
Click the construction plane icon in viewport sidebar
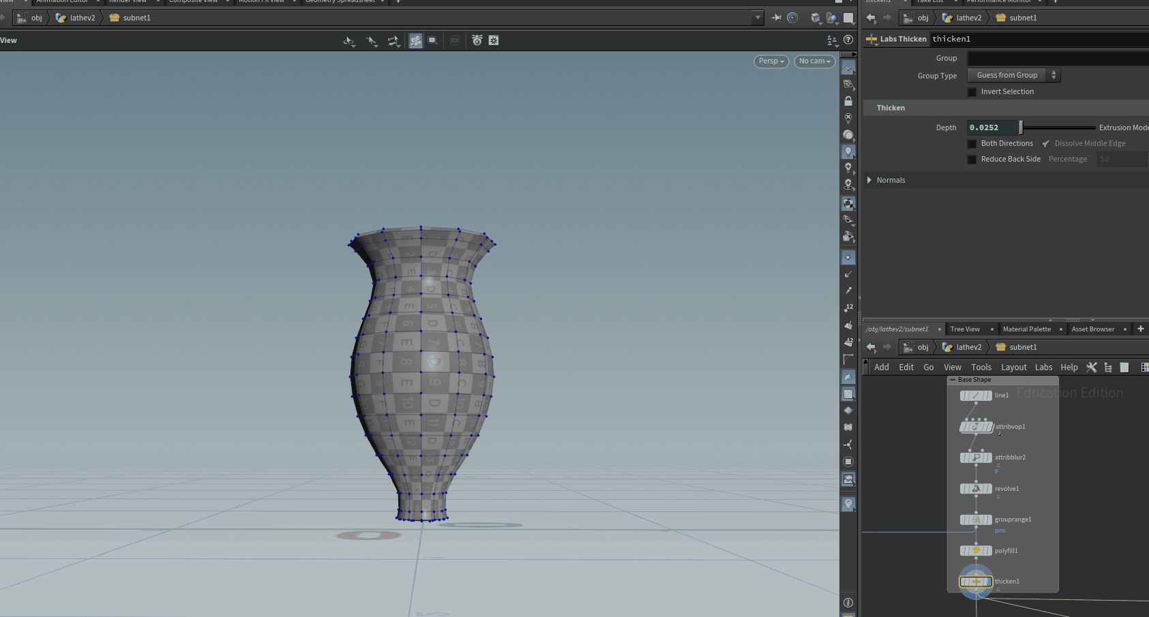pos(848,85)
